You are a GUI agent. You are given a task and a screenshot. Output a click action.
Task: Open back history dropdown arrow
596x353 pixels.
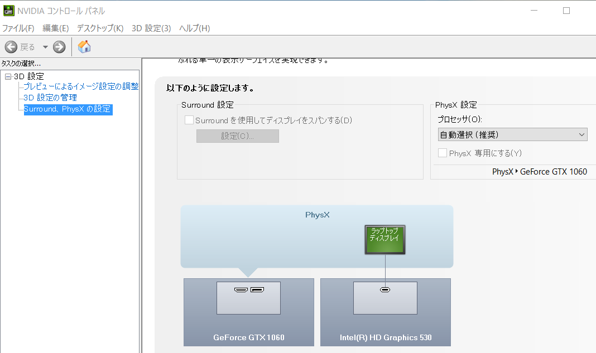(45, 47)
